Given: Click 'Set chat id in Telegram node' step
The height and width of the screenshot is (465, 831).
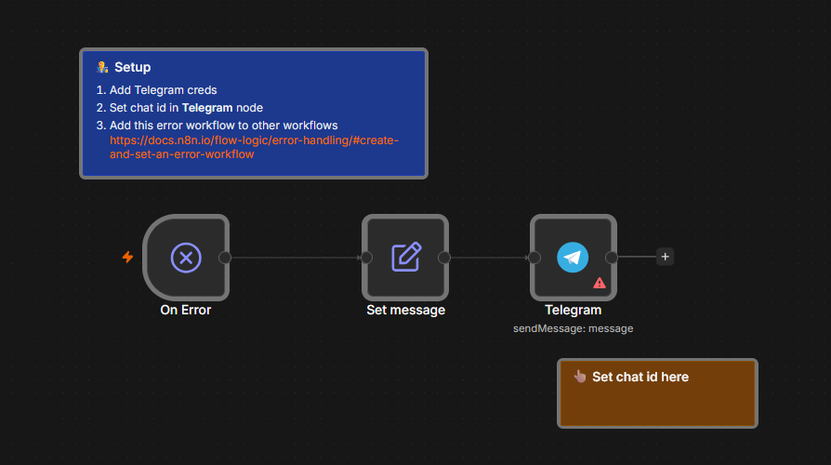Looking at the screenshot, I should click(x=186, y=108).
